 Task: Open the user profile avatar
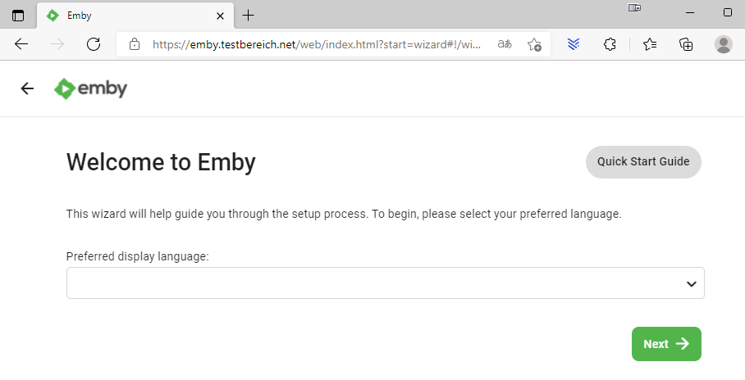723,44
